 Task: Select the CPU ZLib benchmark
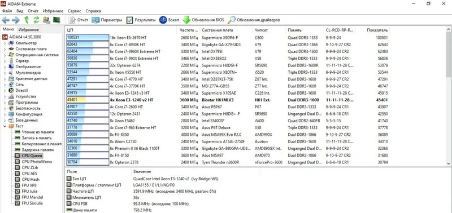27,167
